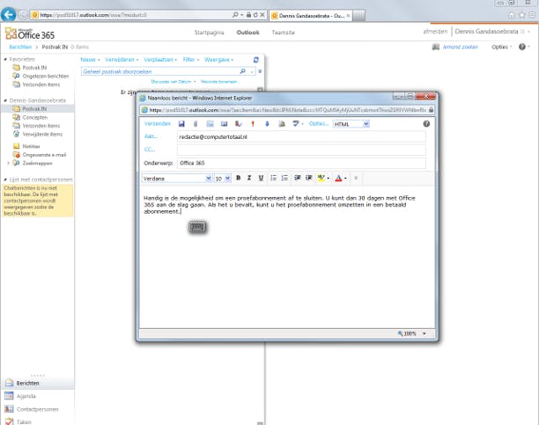Open the address book icon in compose toolbar

(x=224, y=124)
